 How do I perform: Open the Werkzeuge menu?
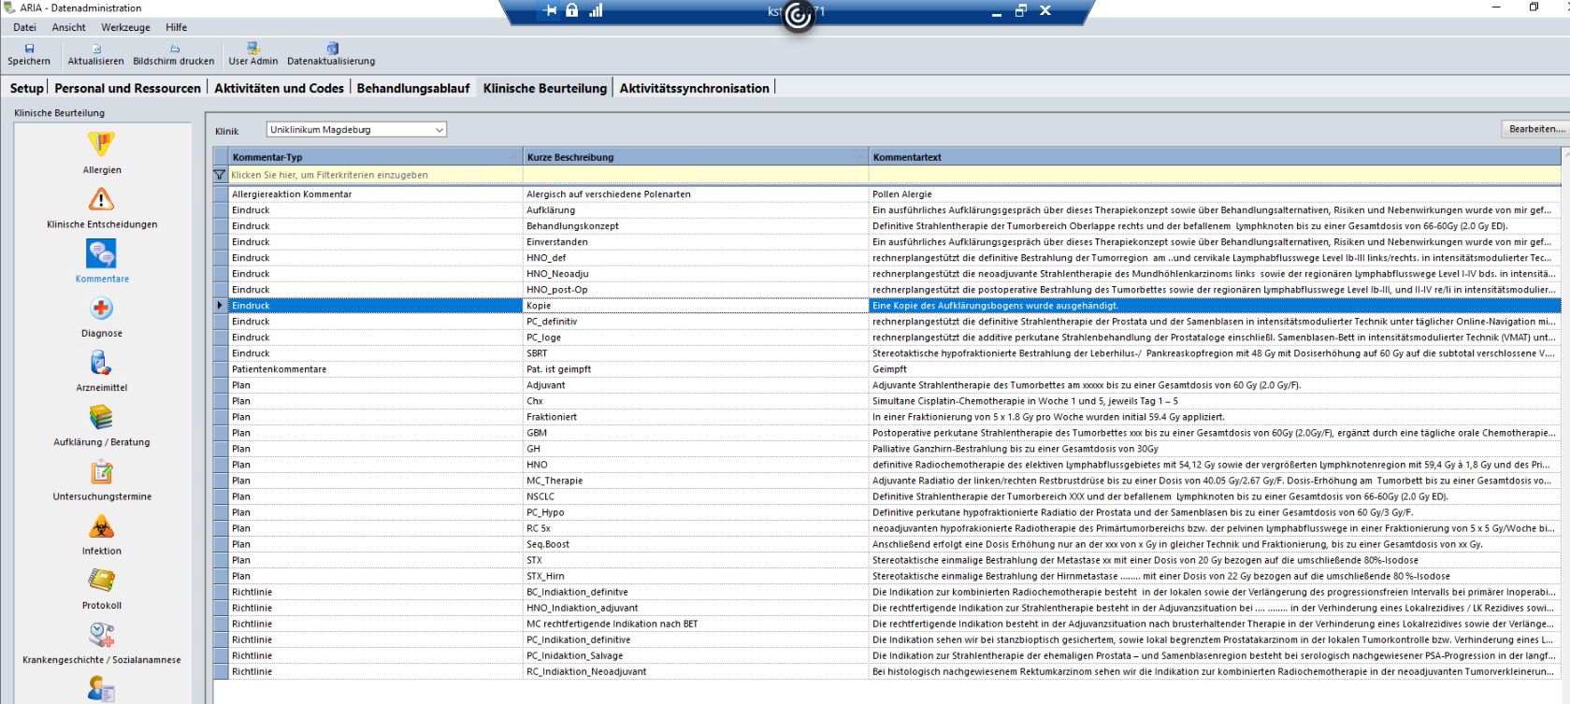click(x=125, y=27)
